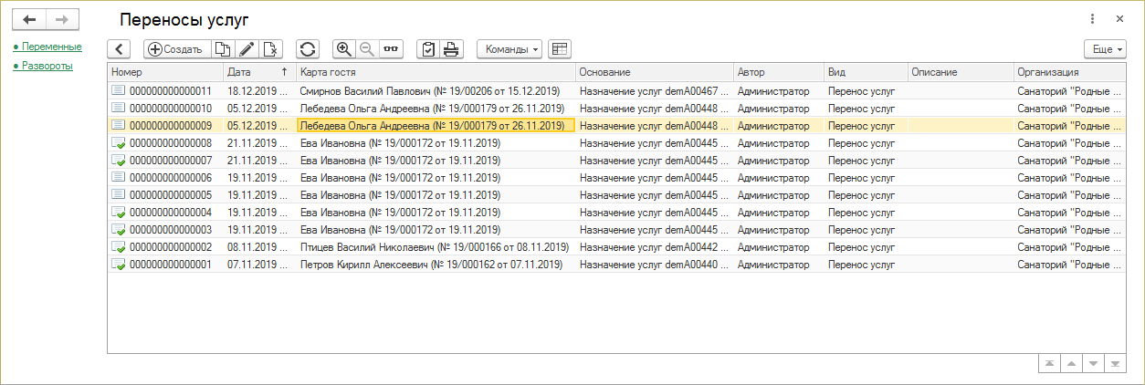Sort by the Организация column header
This screenshot has width=1145, height=385.
(1069, 71)
